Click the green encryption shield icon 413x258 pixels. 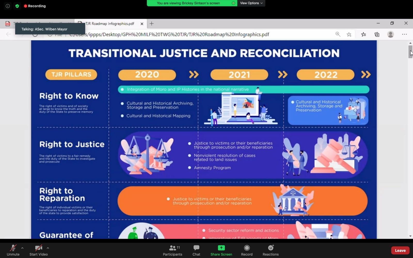pos(17,6)
